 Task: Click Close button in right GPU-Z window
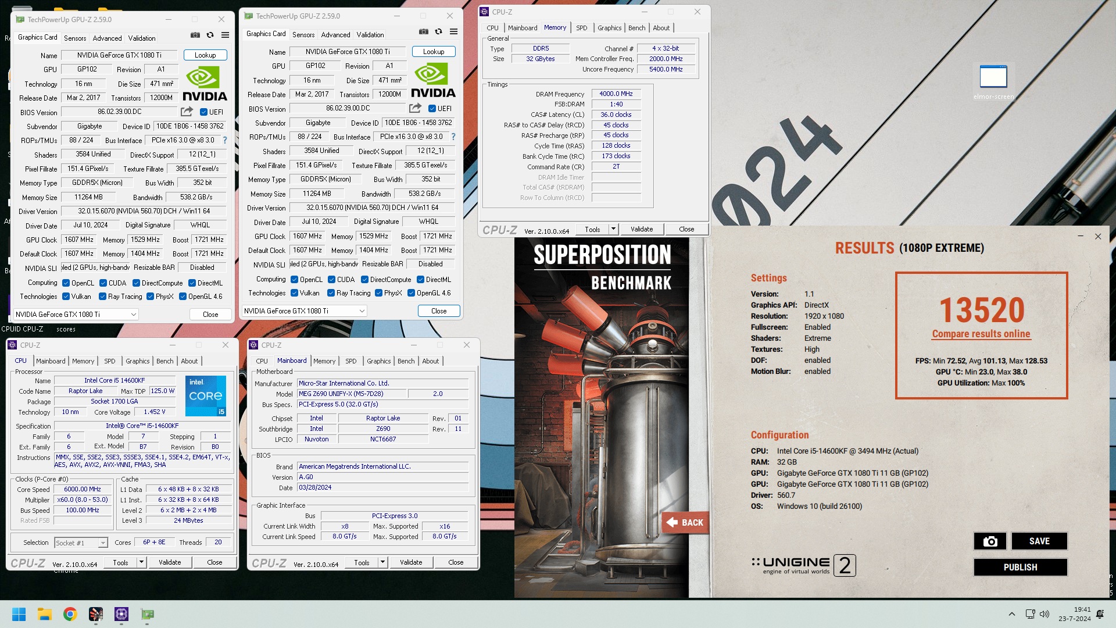(x=439, y=311)
